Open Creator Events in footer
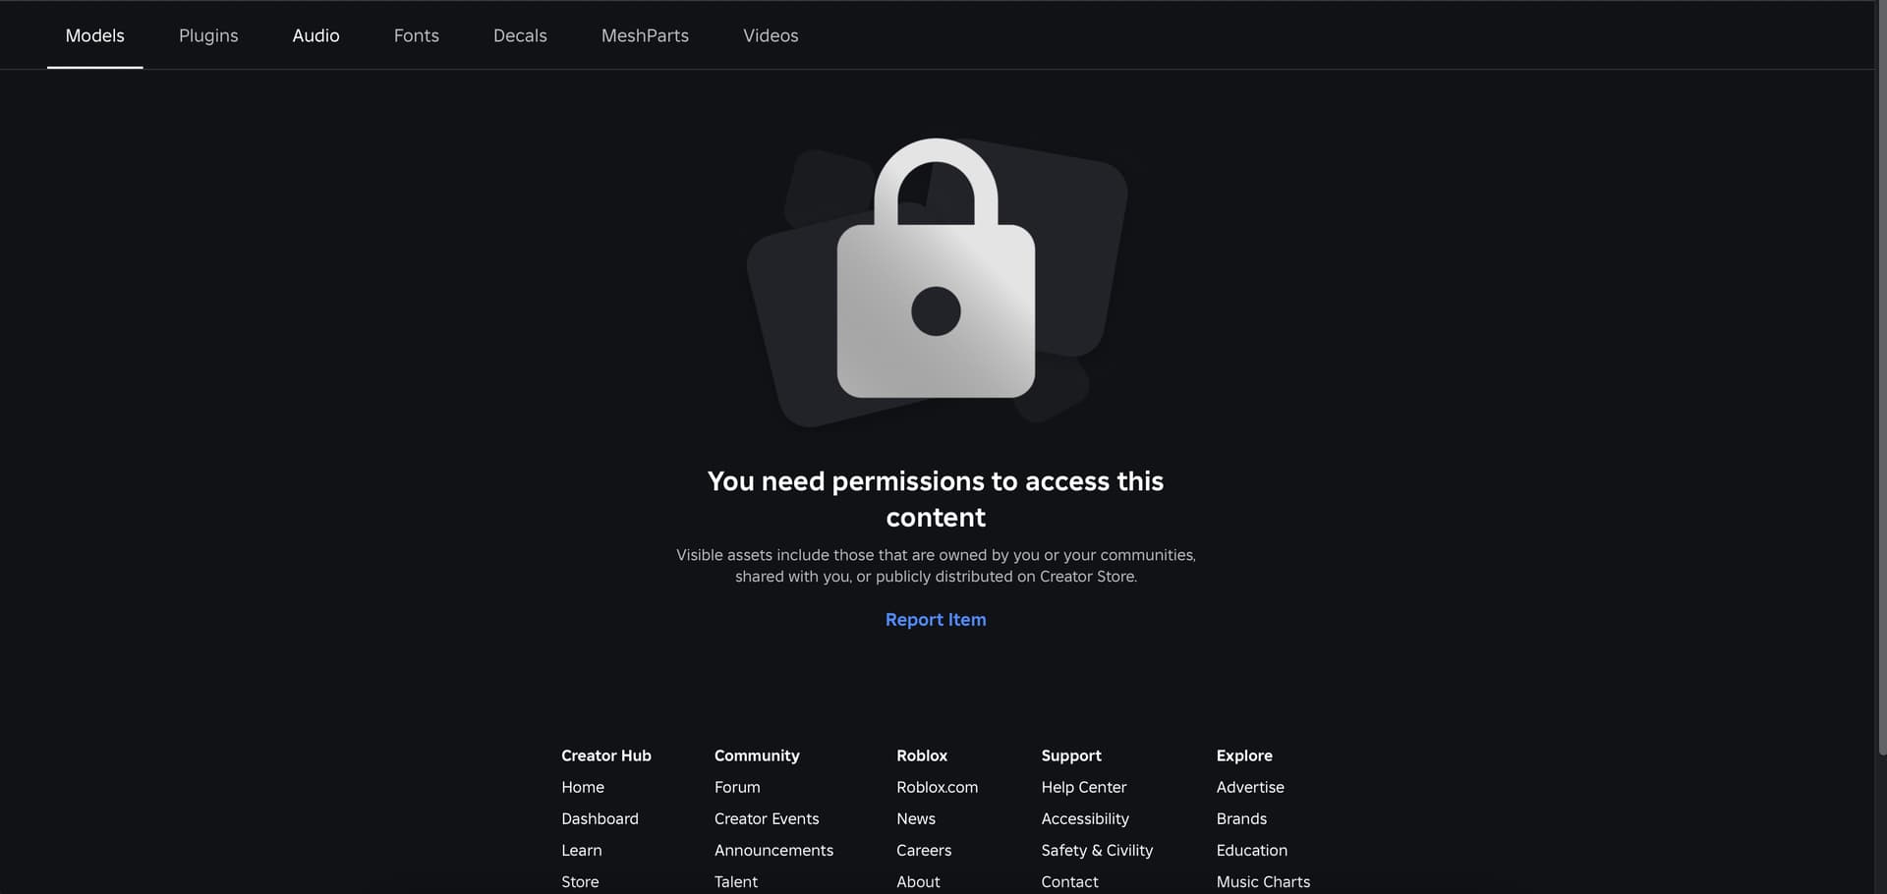The height and width of the screenshot is (894, 1887). (767, 818)
